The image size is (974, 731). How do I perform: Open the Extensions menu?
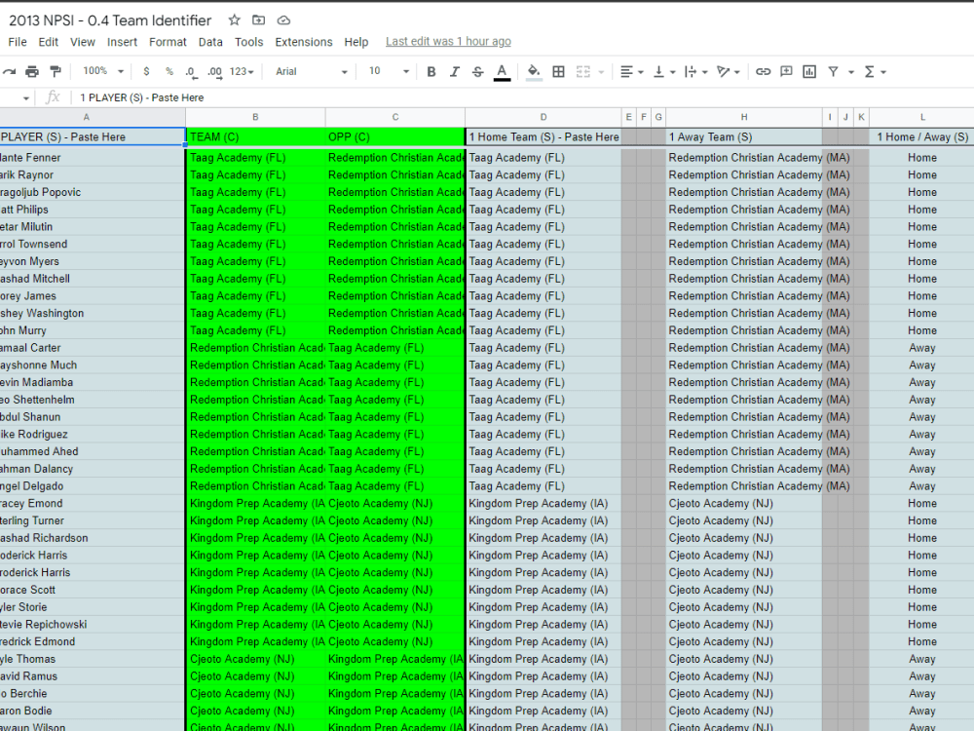303,42
